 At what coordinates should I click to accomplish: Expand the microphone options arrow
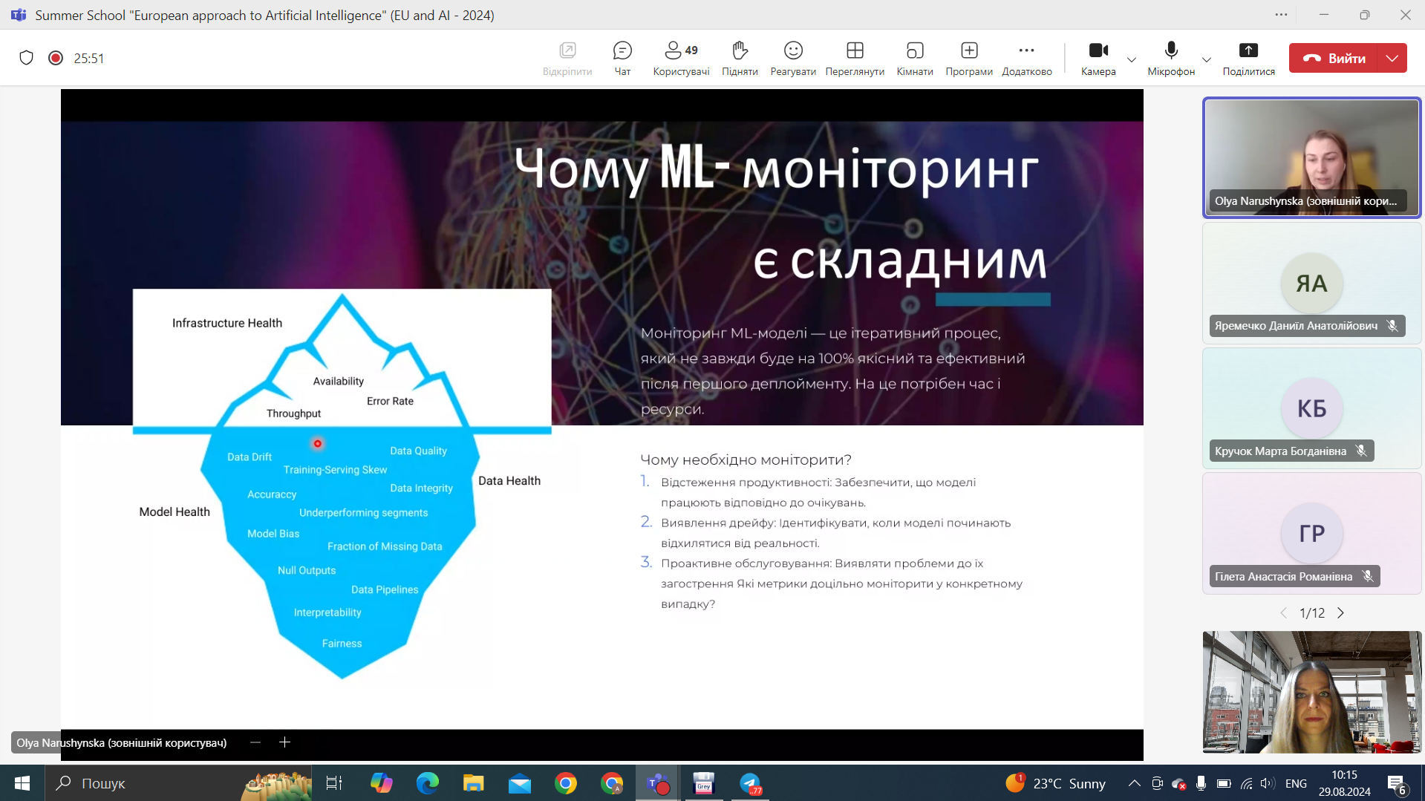(x=1206, y=59)
